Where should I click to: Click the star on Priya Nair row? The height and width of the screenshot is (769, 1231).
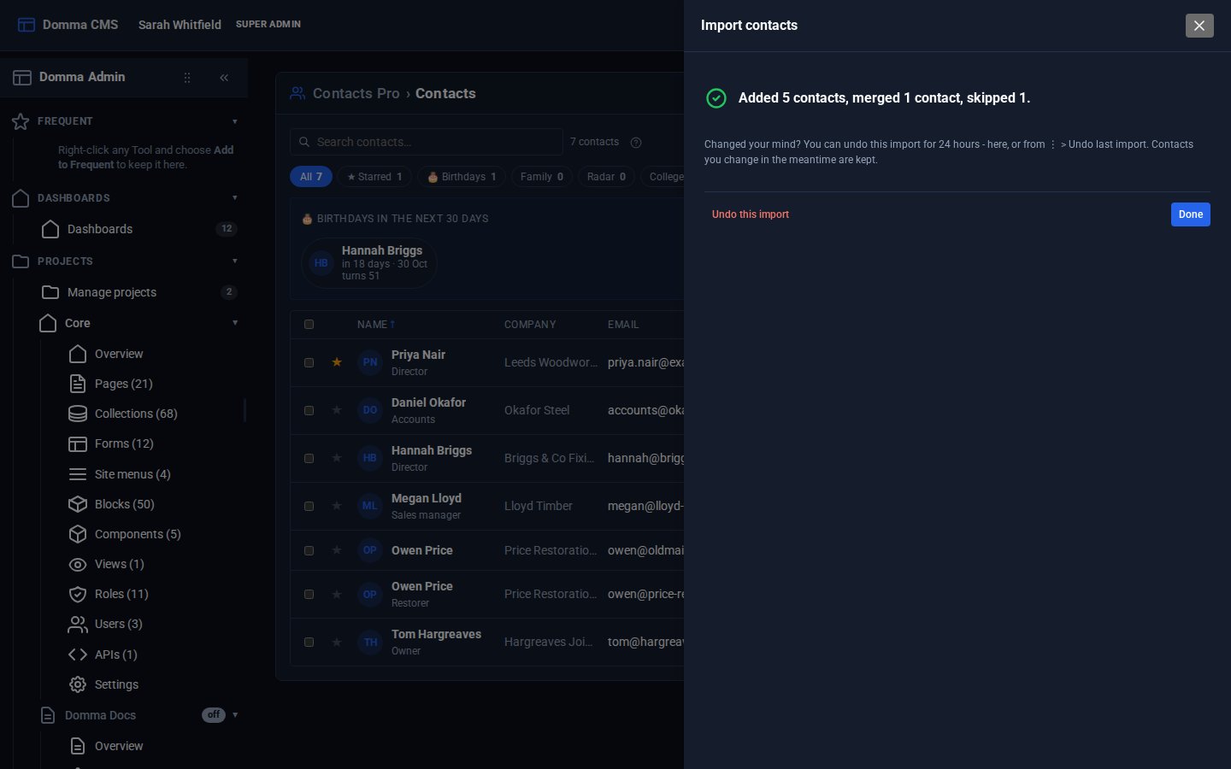337,362
